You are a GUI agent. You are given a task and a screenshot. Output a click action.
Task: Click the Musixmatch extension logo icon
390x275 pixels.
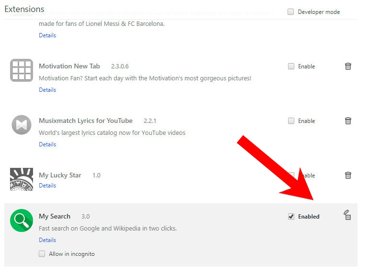(x=22, y=125)
